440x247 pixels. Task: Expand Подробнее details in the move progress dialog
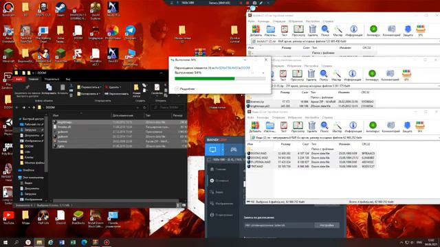coord(185,89)
